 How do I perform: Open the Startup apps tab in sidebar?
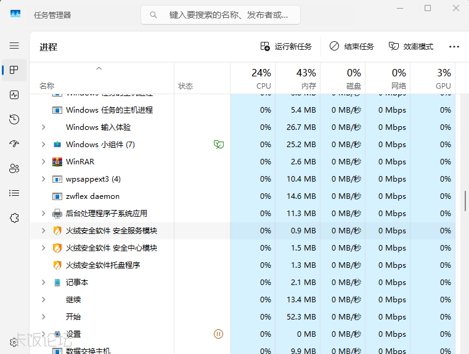click(x=14, y=144)
